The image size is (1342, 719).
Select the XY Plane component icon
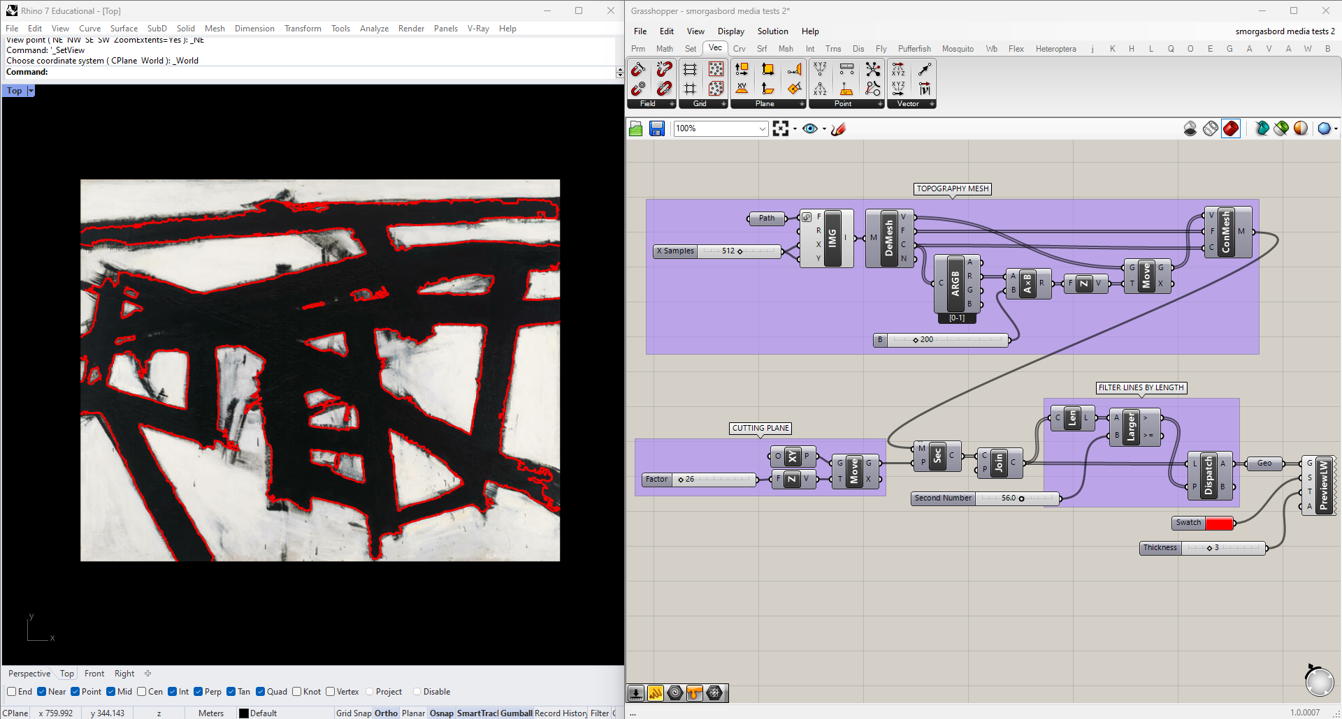tap(742, 88)
